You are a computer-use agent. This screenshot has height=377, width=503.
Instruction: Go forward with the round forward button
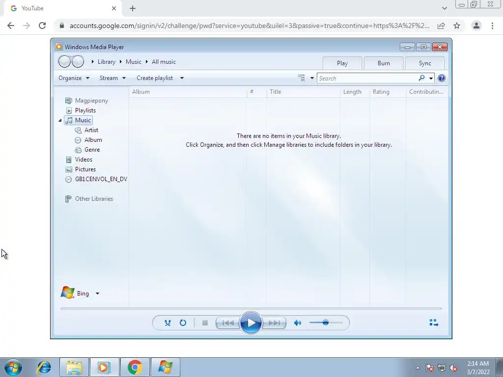point(78,61)
